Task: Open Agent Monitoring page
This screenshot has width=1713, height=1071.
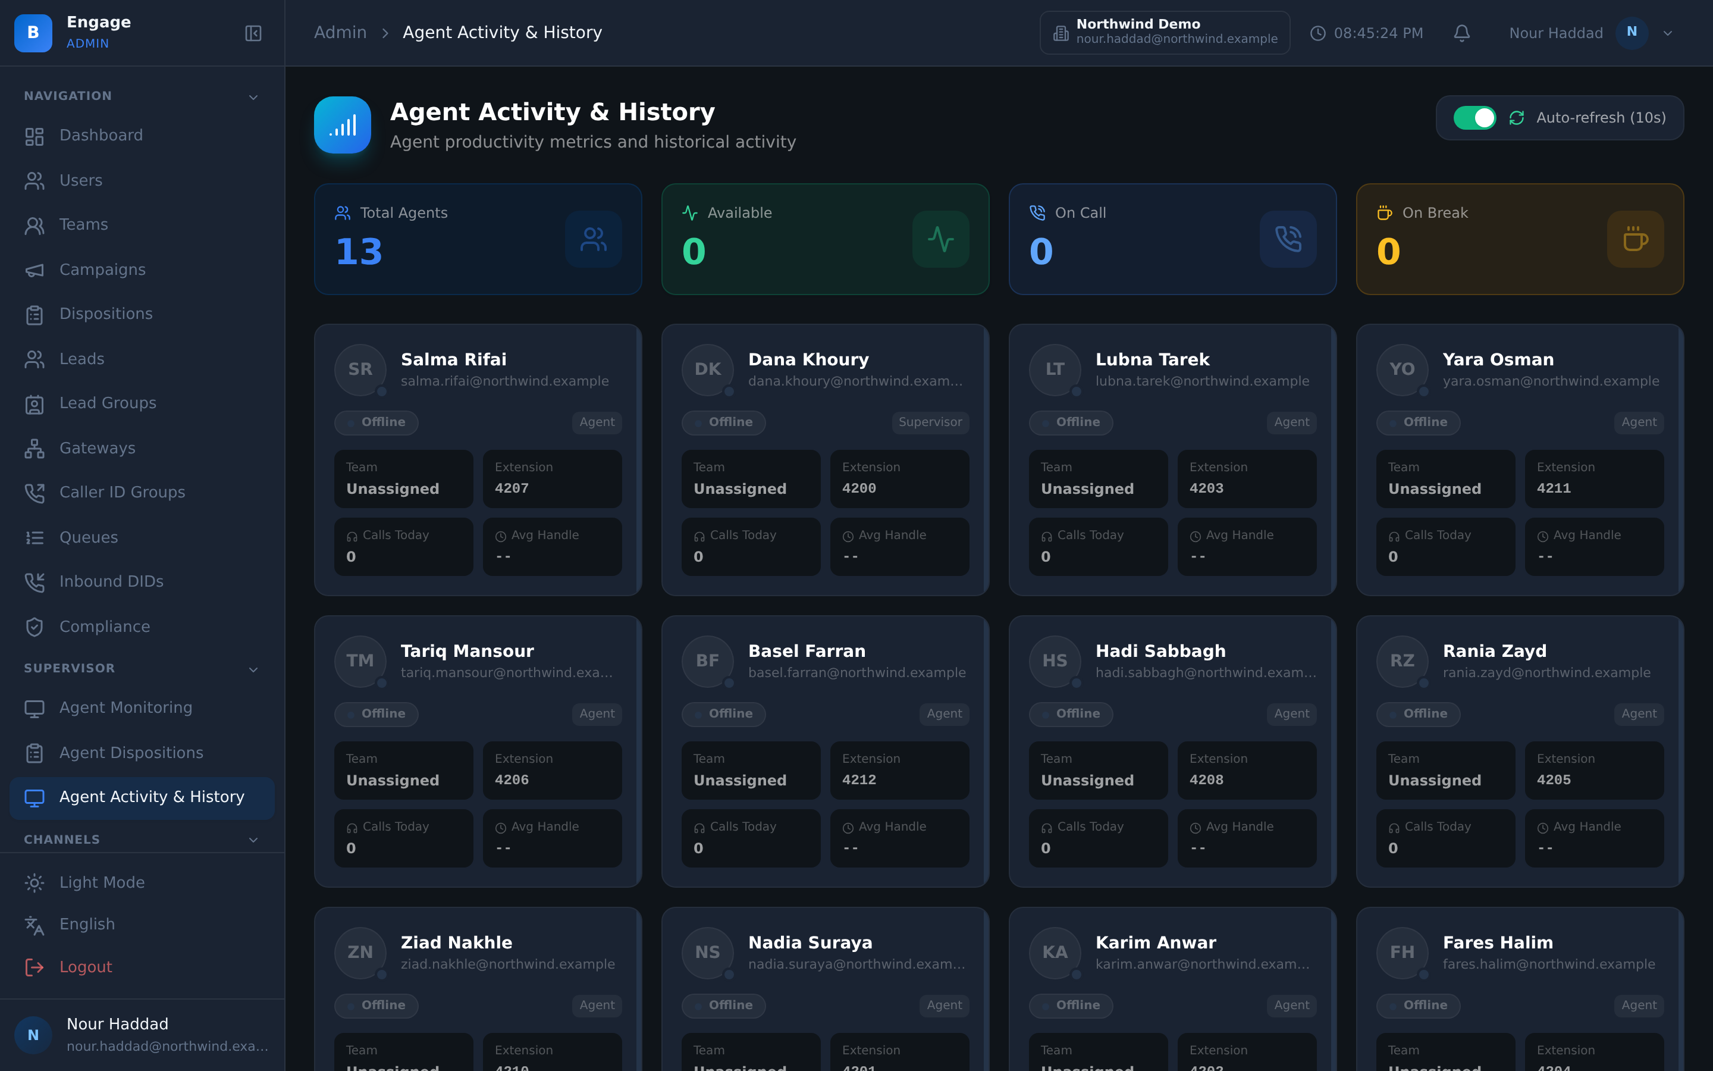Action: pyautogui.click(x=142, y=708)
